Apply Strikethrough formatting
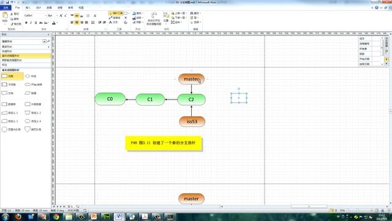 pos(41,23)
